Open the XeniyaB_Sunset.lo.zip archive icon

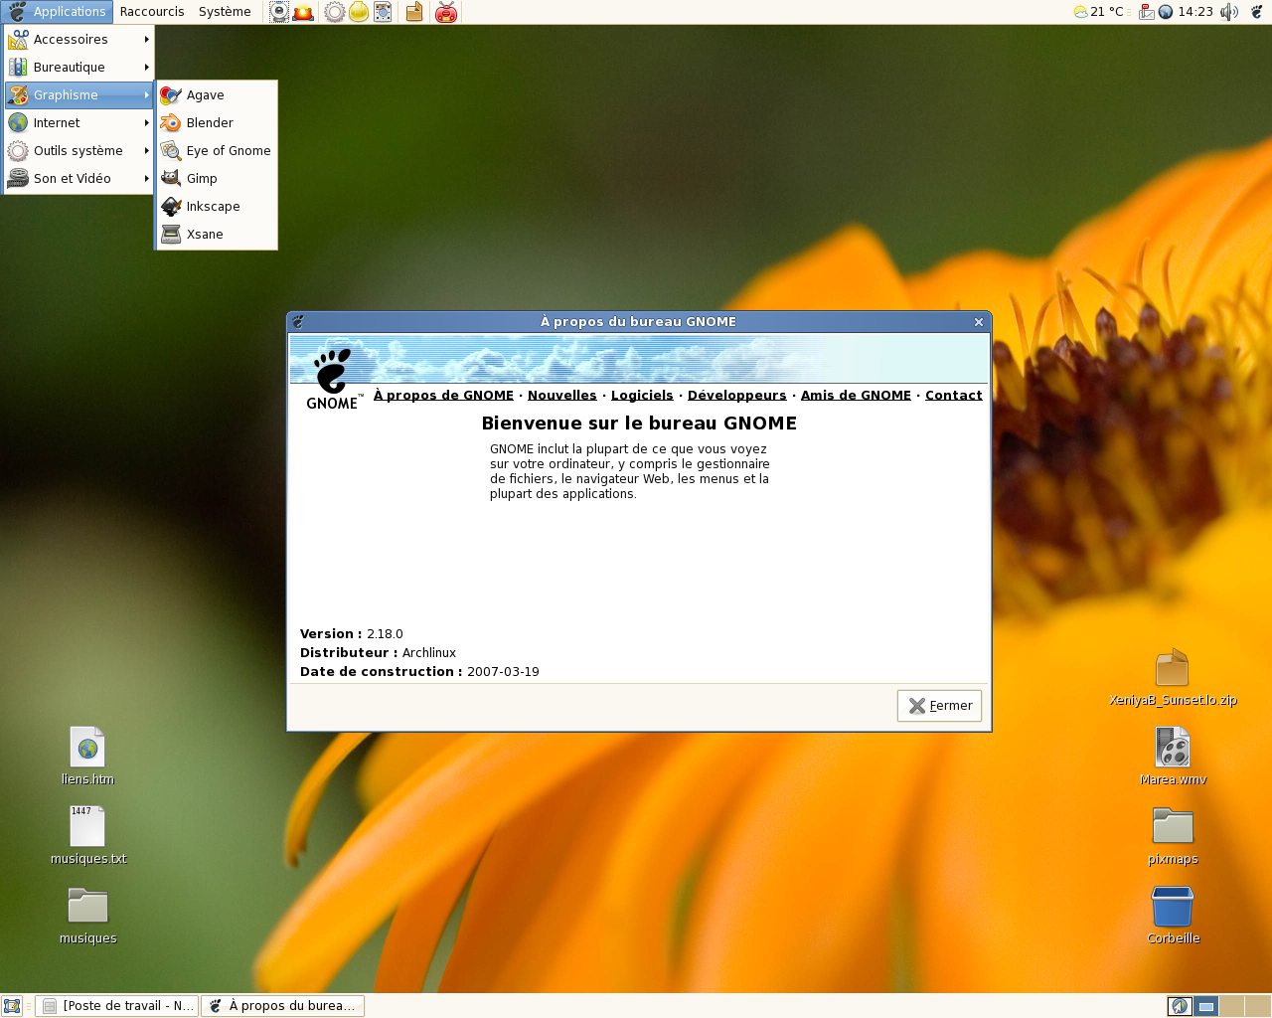click(1173, 669)
